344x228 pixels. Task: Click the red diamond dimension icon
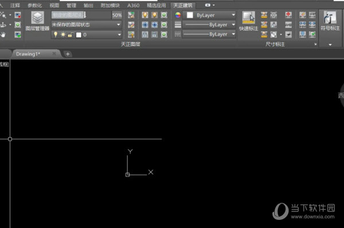pyautogui.click(x=288, y=15)
